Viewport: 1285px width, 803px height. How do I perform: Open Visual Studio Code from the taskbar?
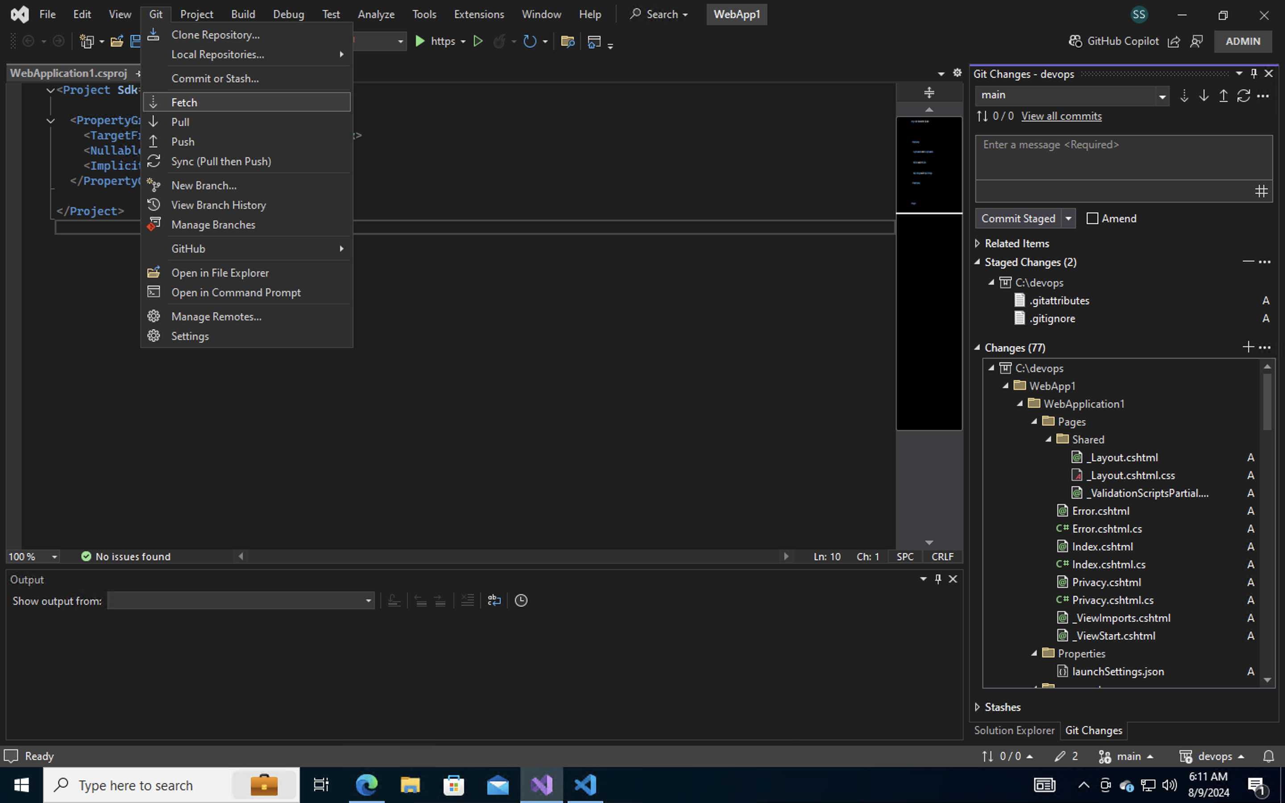(585, 785)
